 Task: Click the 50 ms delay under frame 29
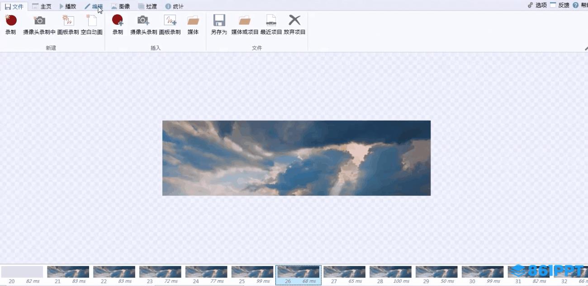(x=447, y=281)
